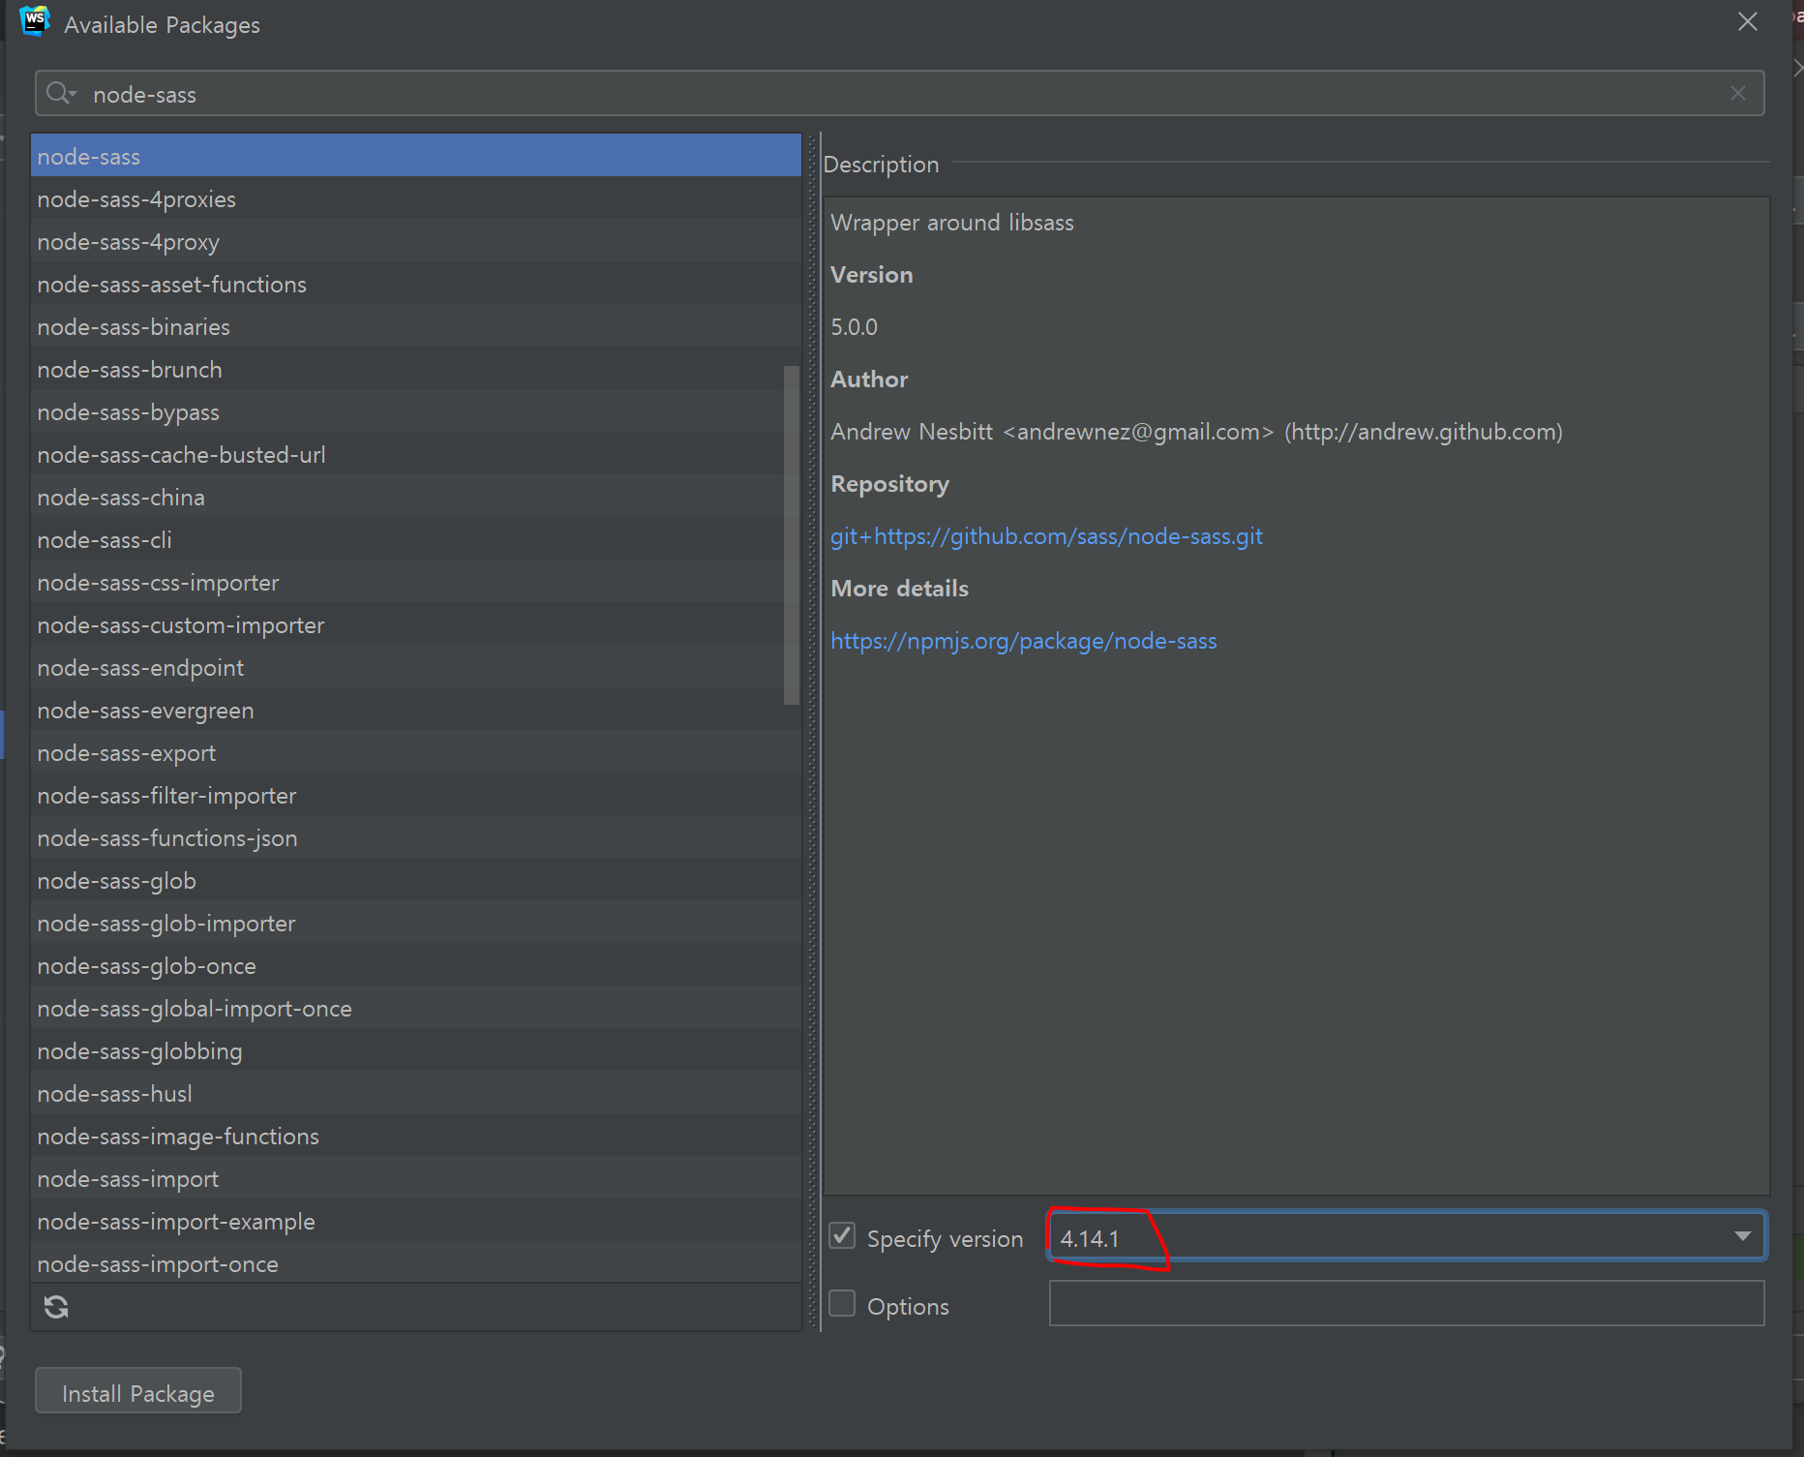Select node-sass-functions-json package

pyautogui.click(x=416, y=837)
